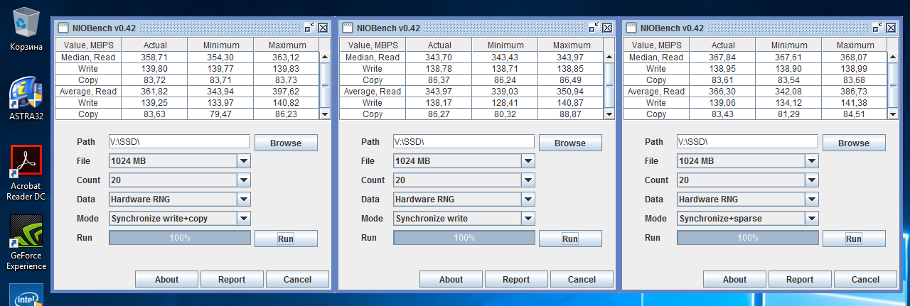910x306 pixels.
Task: Launch Acrobat Reader DC from desktop
Action: click(x=26, y=163)
